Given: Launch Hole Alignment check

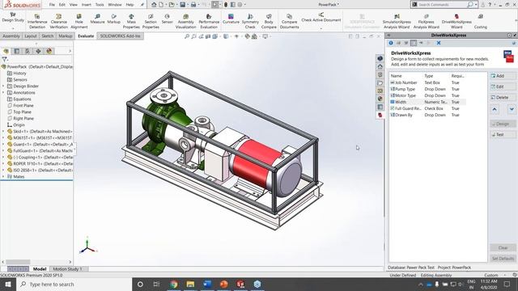Looking at the screenshot, I should click(x=79, y=21).
